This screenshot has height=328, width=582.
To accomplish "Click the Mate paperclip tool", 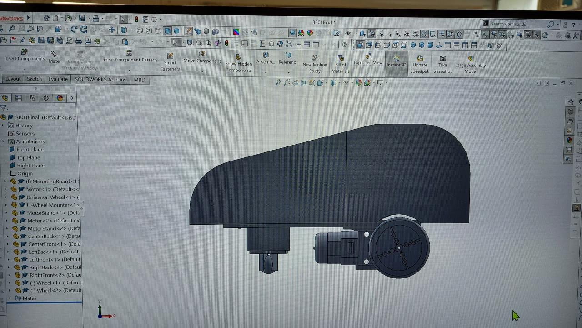I will 54,55.
